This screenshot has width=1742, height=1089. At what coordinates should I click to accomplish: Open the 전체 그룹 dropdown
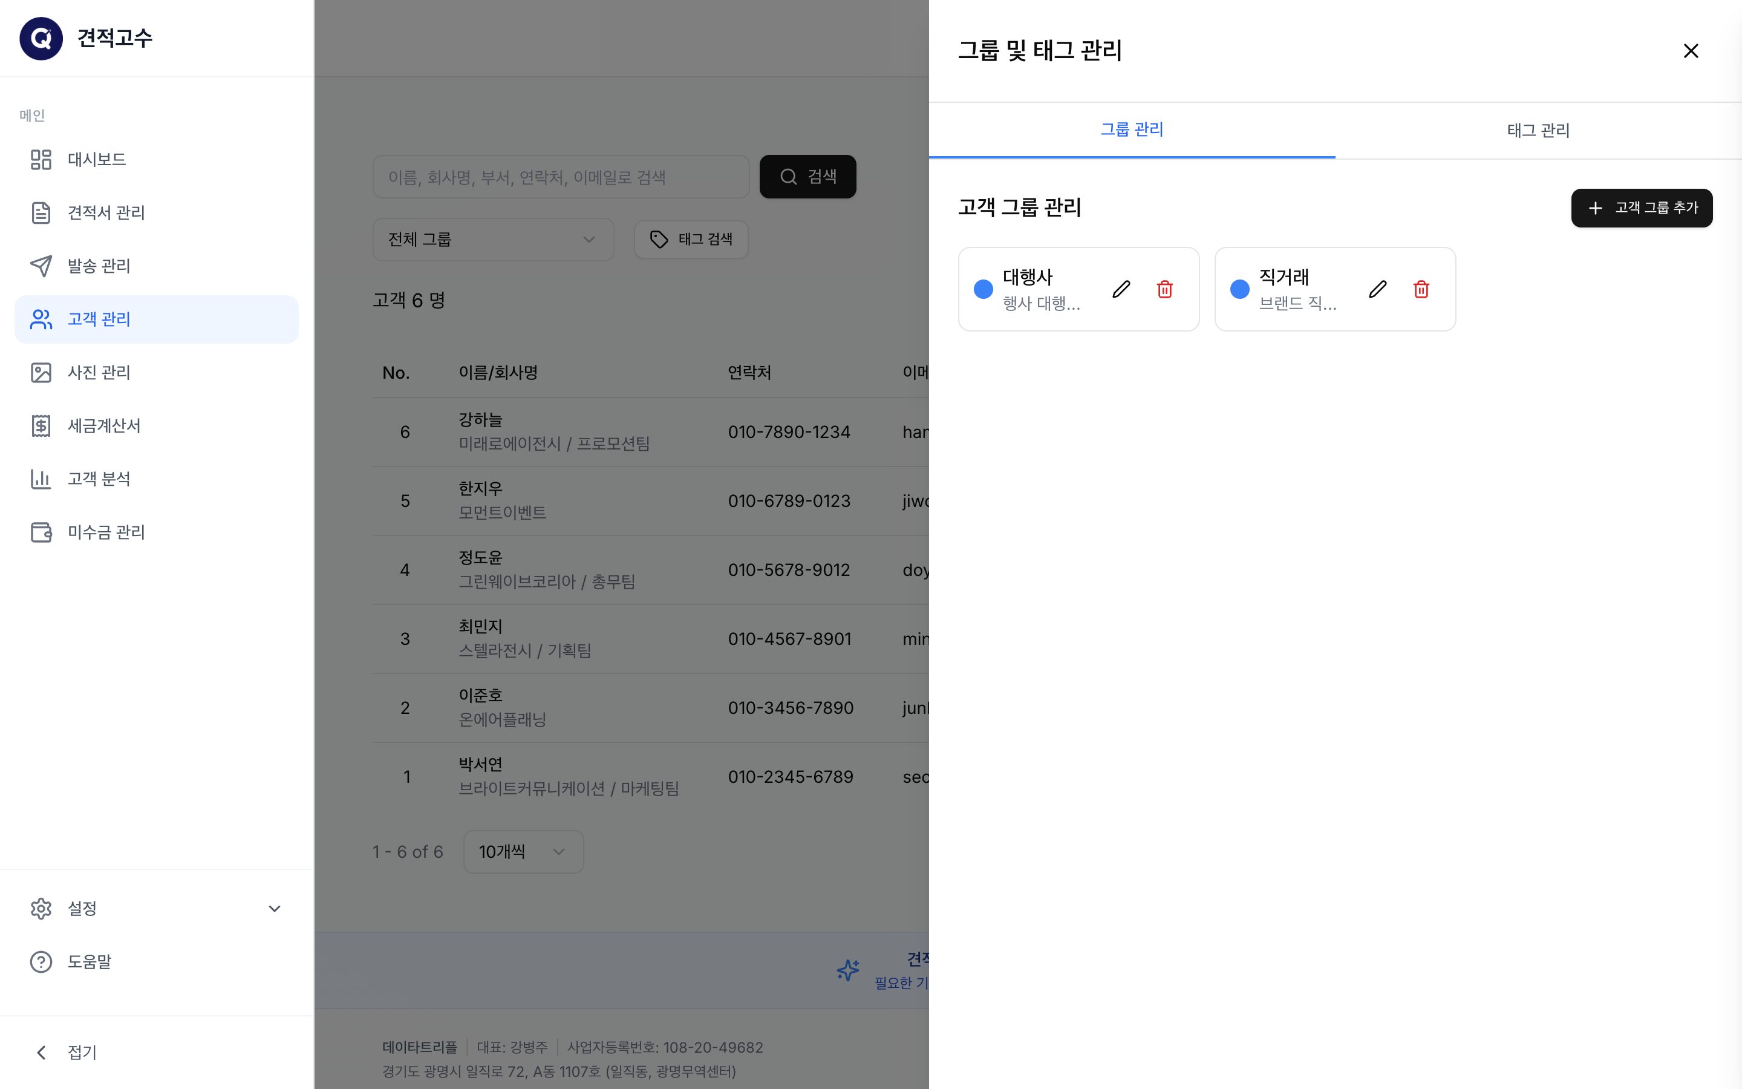(x=493, y=239)
